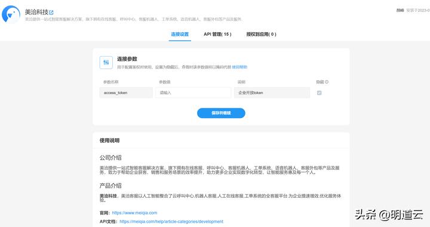Open the API 管理(15) tab
430x227 pixels.
(x=217, y=34)
